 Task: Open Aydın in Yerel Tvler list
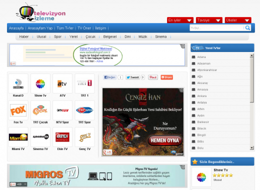(200, 115)
